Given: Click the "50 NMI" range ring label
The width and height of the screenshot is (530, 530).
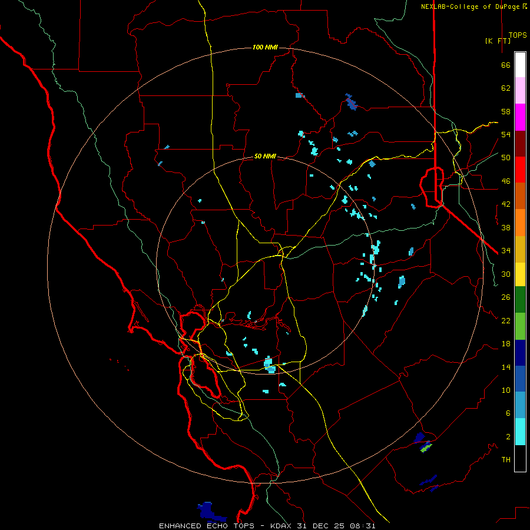Looking at the screenshot, I should click(x=265, y=156).
